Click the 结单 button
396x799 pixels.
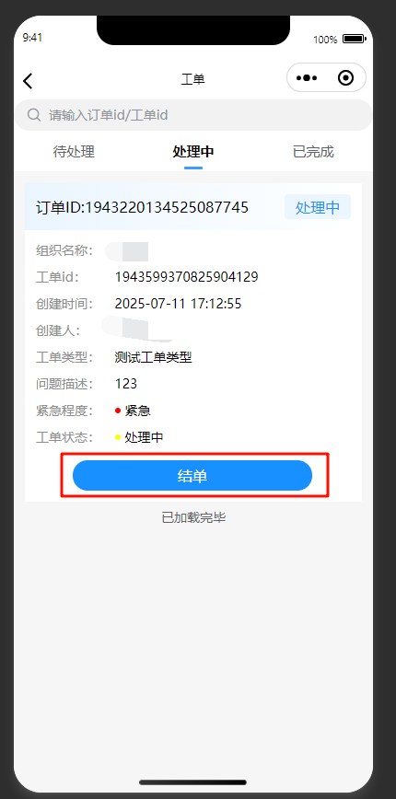click(x=192, y=475)
